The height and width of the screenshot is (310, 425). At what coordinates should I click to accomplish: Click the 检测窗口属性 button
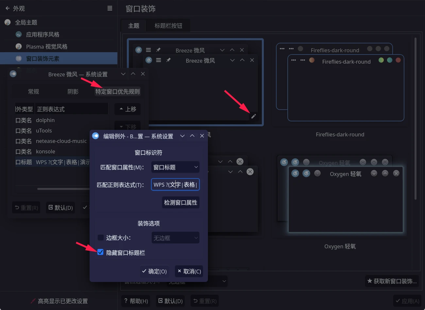pos(180,203)
